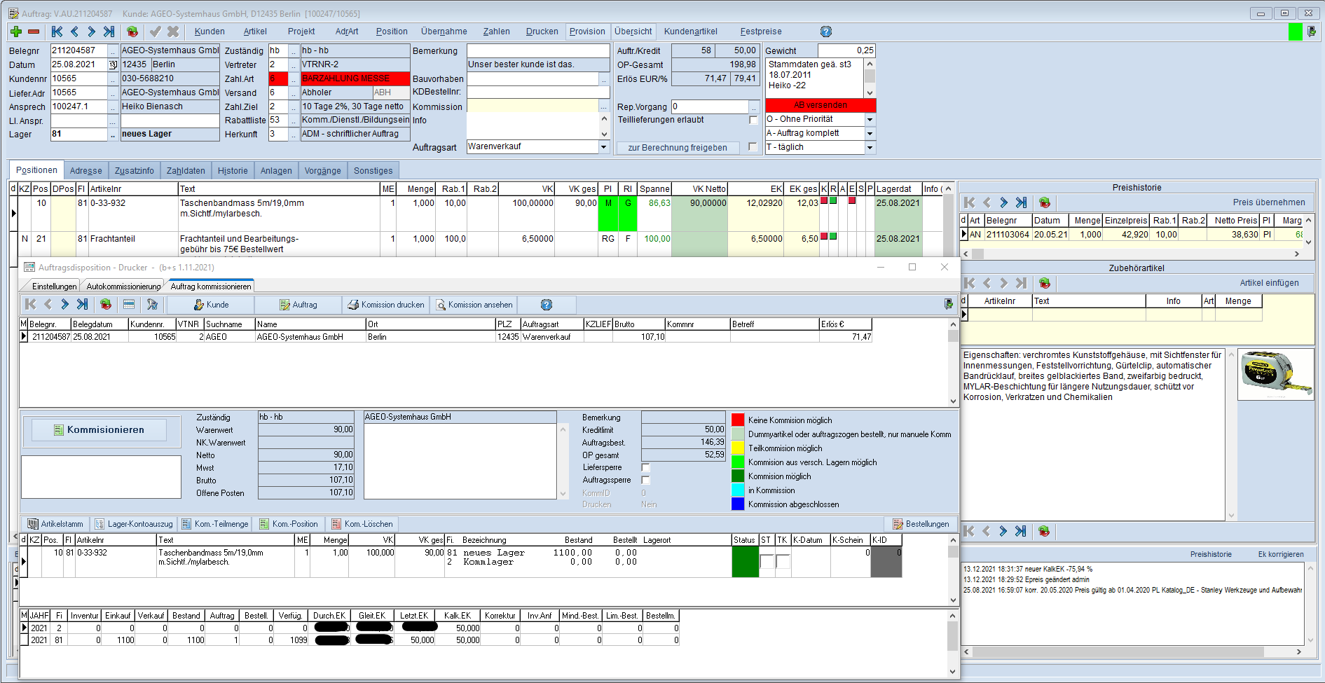
Task: Toggle the Liefersperre checkbox
Action: pyautogui.click(x=646, y=467)
